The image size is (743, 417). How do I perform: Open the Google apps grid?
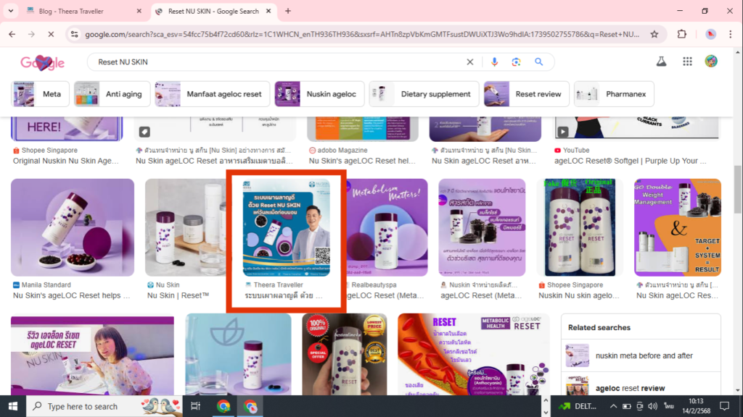(686, 62)
